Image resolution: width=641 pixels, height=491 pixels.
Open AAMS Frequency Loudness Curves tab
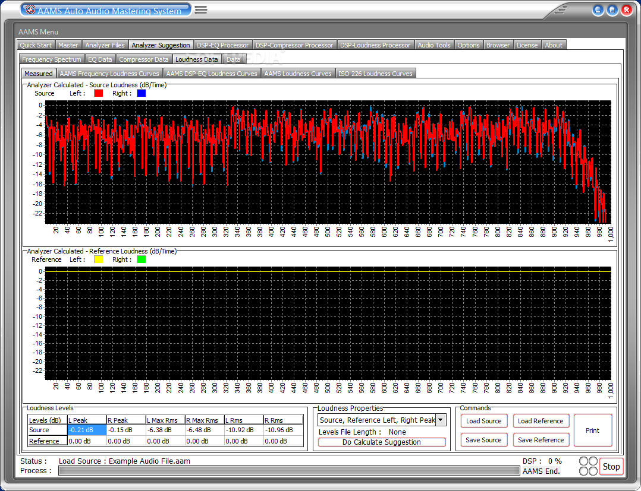tap(109, 74)
